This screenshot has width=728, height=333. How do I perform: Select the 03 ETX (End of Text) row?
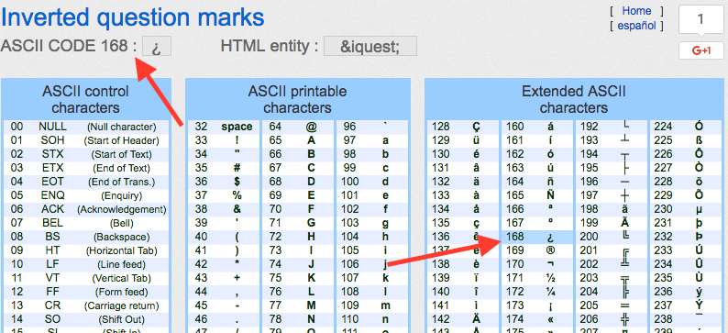tap(86, 168)
